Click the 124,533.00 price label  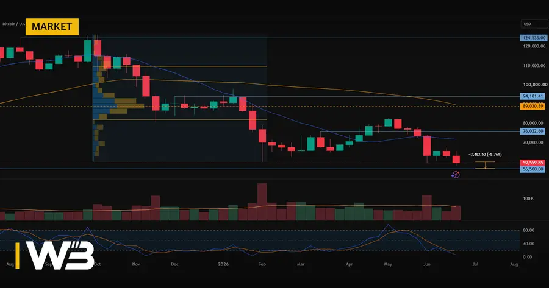click(x=534, y=37)
